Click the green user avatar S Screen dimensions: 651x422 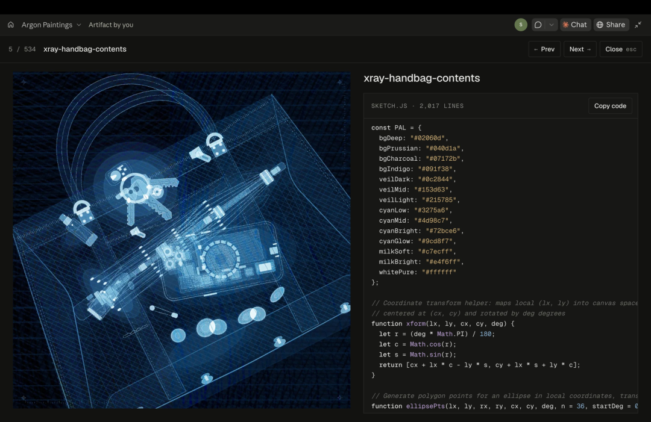point(521,25)
